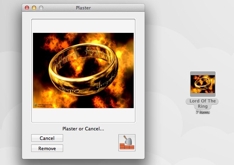Click the Plaster trowel and bricks icon
The image size is (234, 165).
[x=127, y=143]
